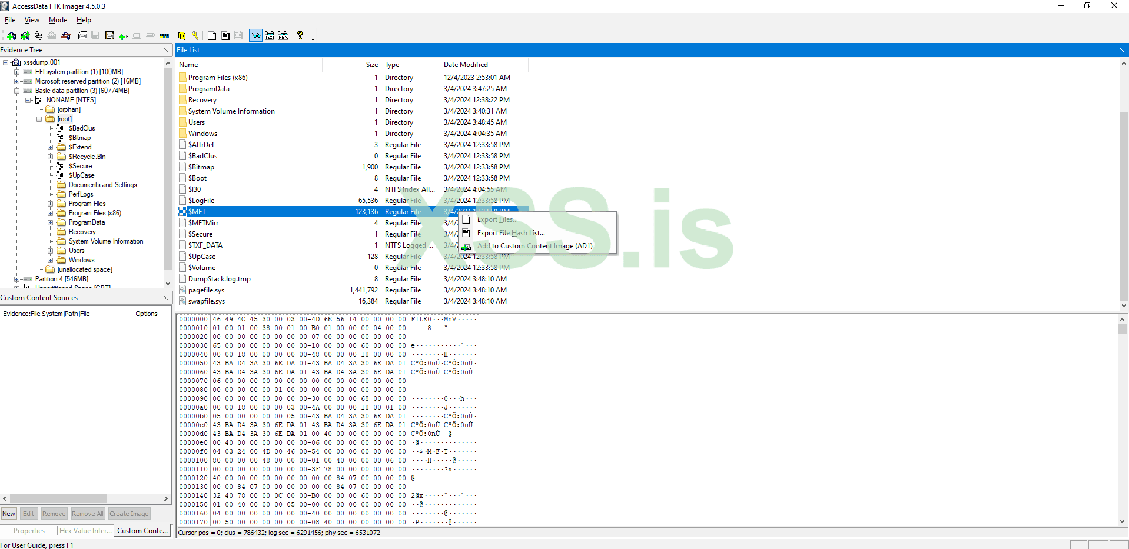
Task: Toggle automatic preview mode (glasses icon)
Action: [x=255, y=36]
